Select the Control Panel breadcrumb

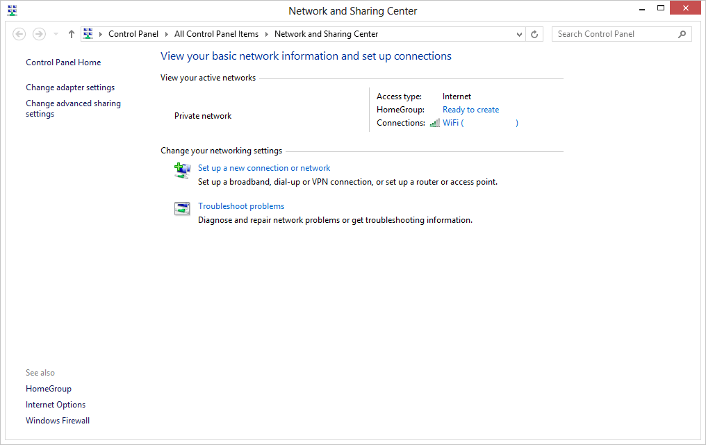click(133, 34)
